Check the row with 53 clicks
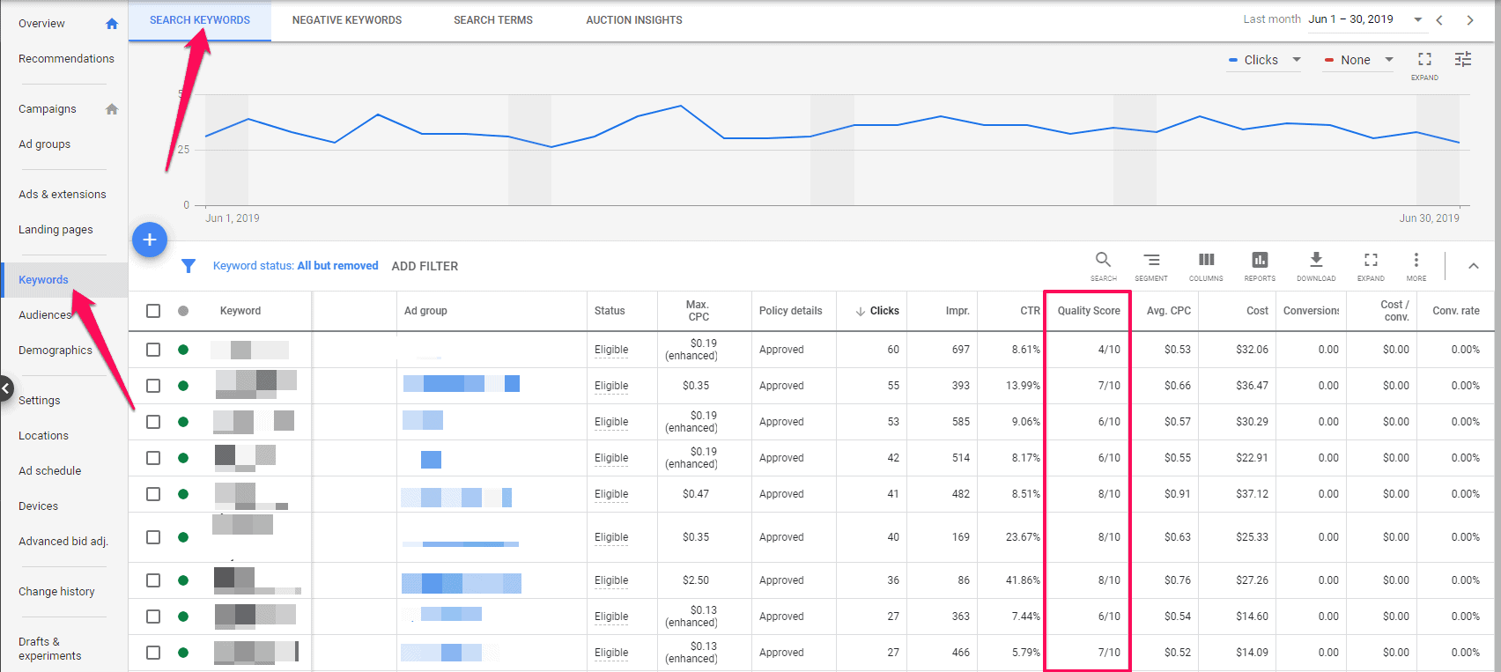This screenshot has height=672, width=1501. click(x=153, y=422)
